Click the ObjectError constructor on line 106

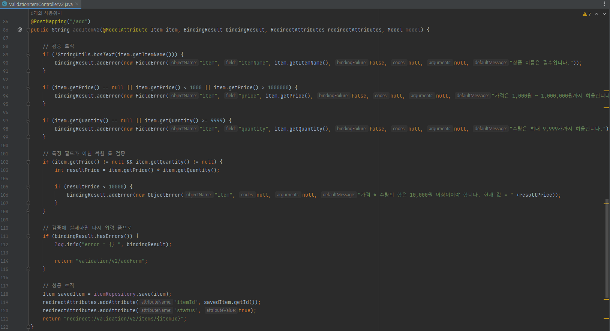tap(164, 195)
